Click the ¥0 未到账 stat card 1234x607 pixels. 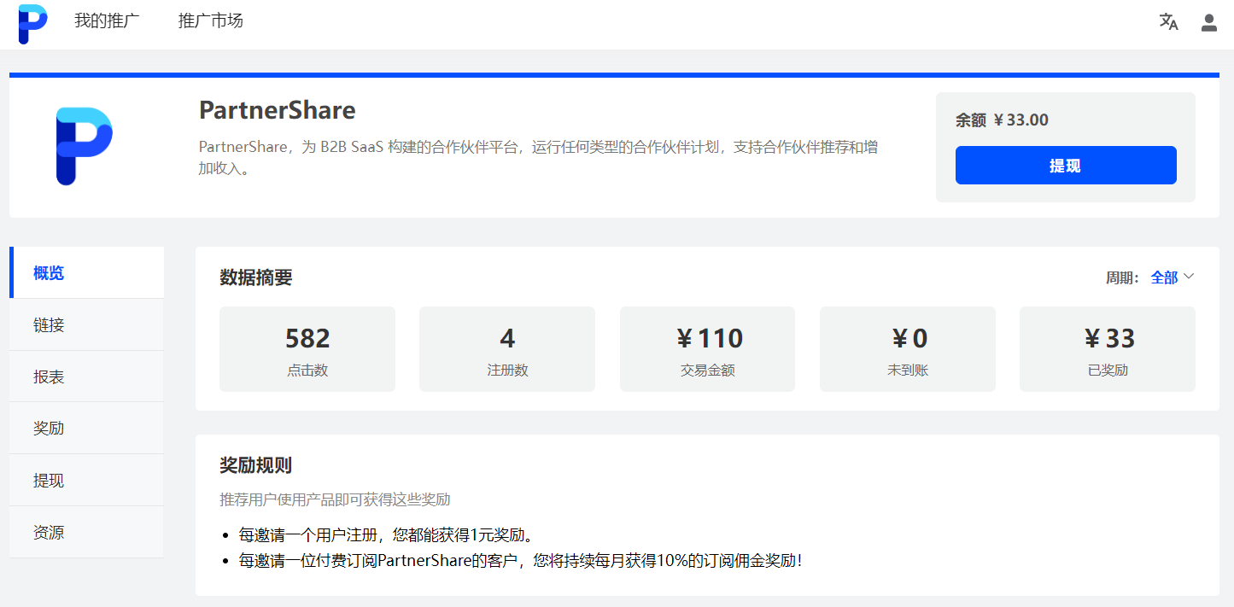[907, 348]
